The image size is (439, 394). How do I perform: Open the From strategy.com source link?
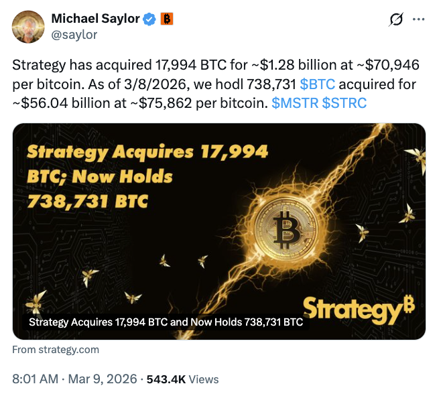point(56,349)
